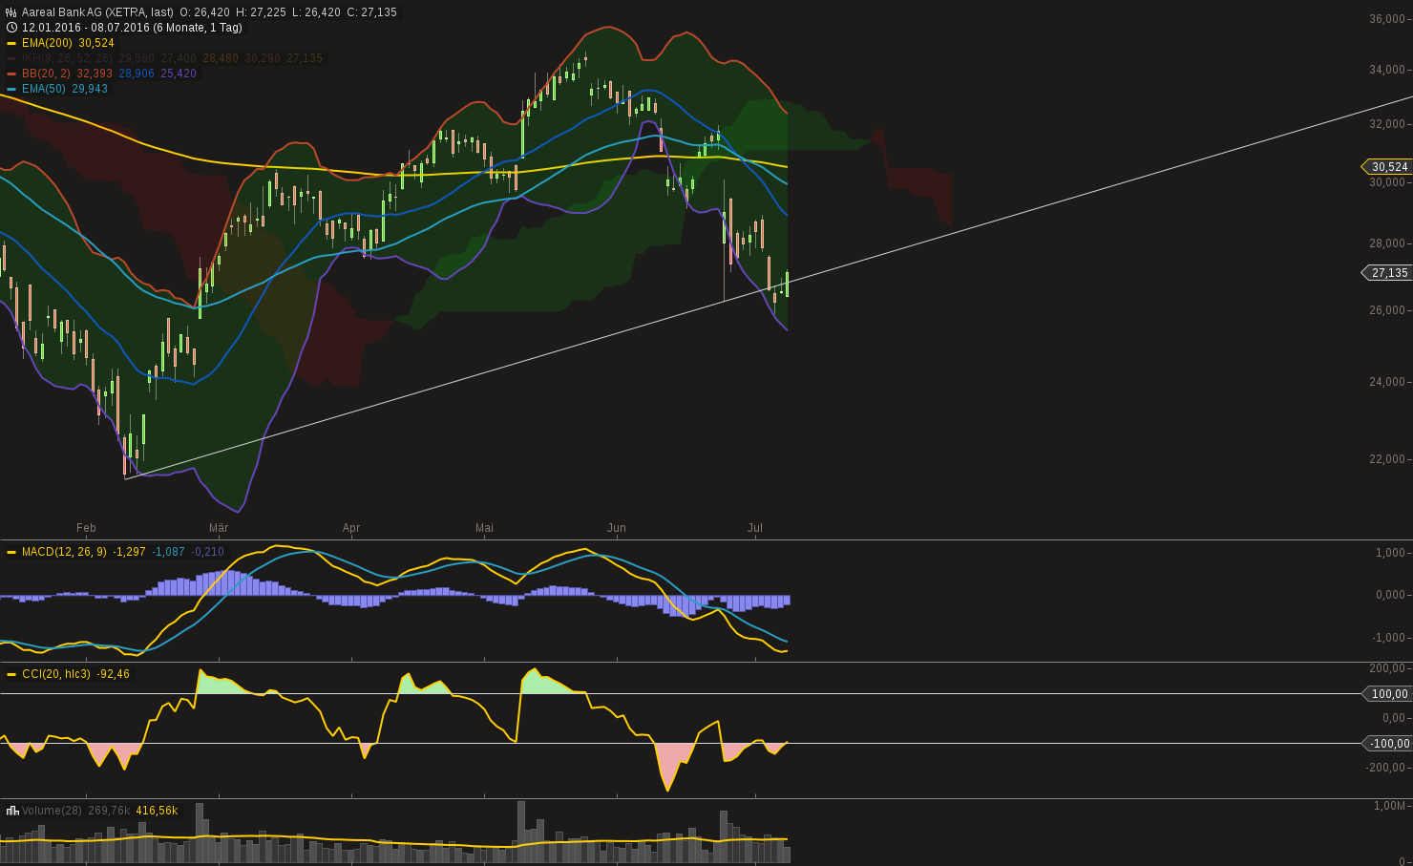
Task: Click the yellow MACD legend marker
Action: (x=11, y=552)
